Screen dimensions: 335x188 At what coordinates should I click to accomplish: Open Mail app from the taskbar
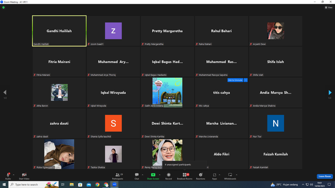88,184
